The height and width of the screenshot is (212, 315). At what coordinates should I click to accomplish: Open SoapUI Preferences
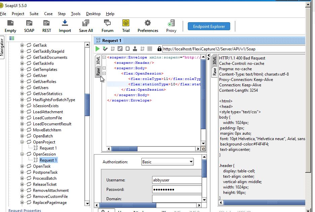click(x=147, y=25)
